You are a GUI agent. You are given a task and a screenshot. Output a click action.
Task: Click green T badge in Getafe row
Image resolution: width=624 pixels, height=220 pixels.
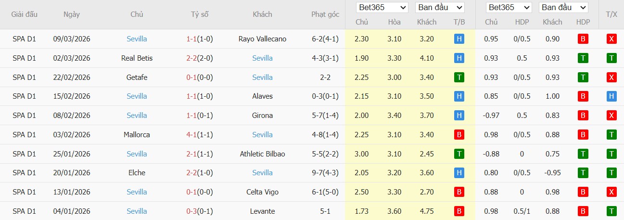click(x=459, y=77)
